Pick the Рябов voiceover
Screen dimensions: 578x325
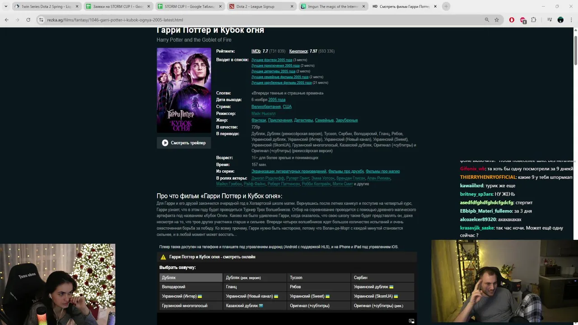tap(319, 287)
